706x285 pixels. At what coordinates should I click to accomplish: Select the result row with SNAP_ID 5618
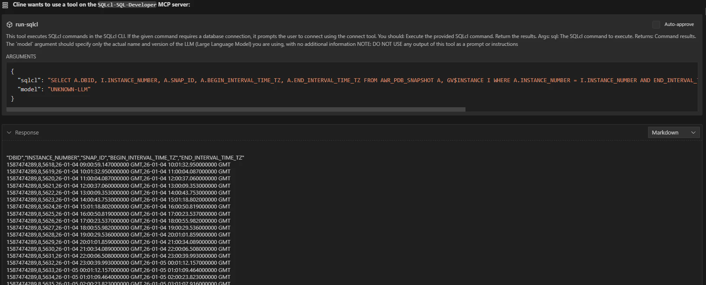coord(119,165)
